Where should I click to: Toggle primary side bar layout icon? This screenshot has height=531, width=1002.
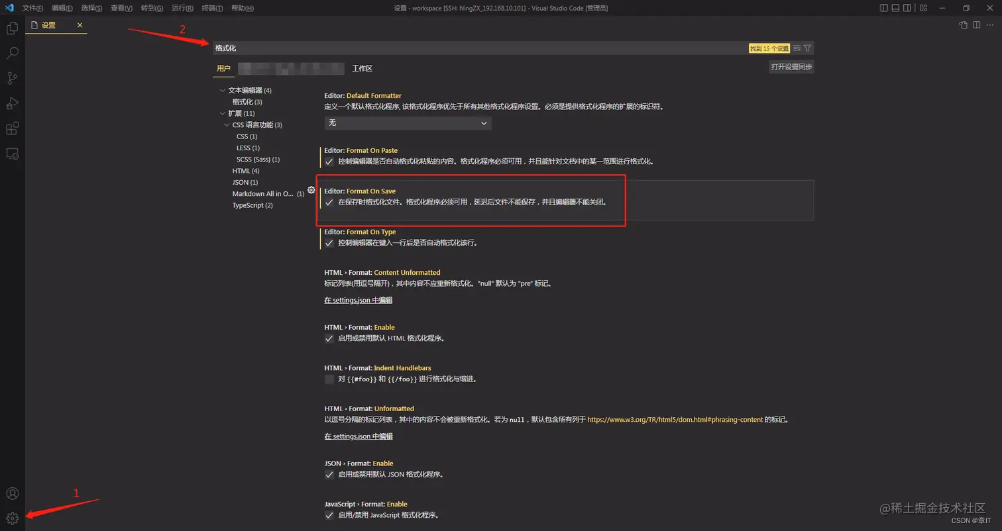(x=884, y=8)
